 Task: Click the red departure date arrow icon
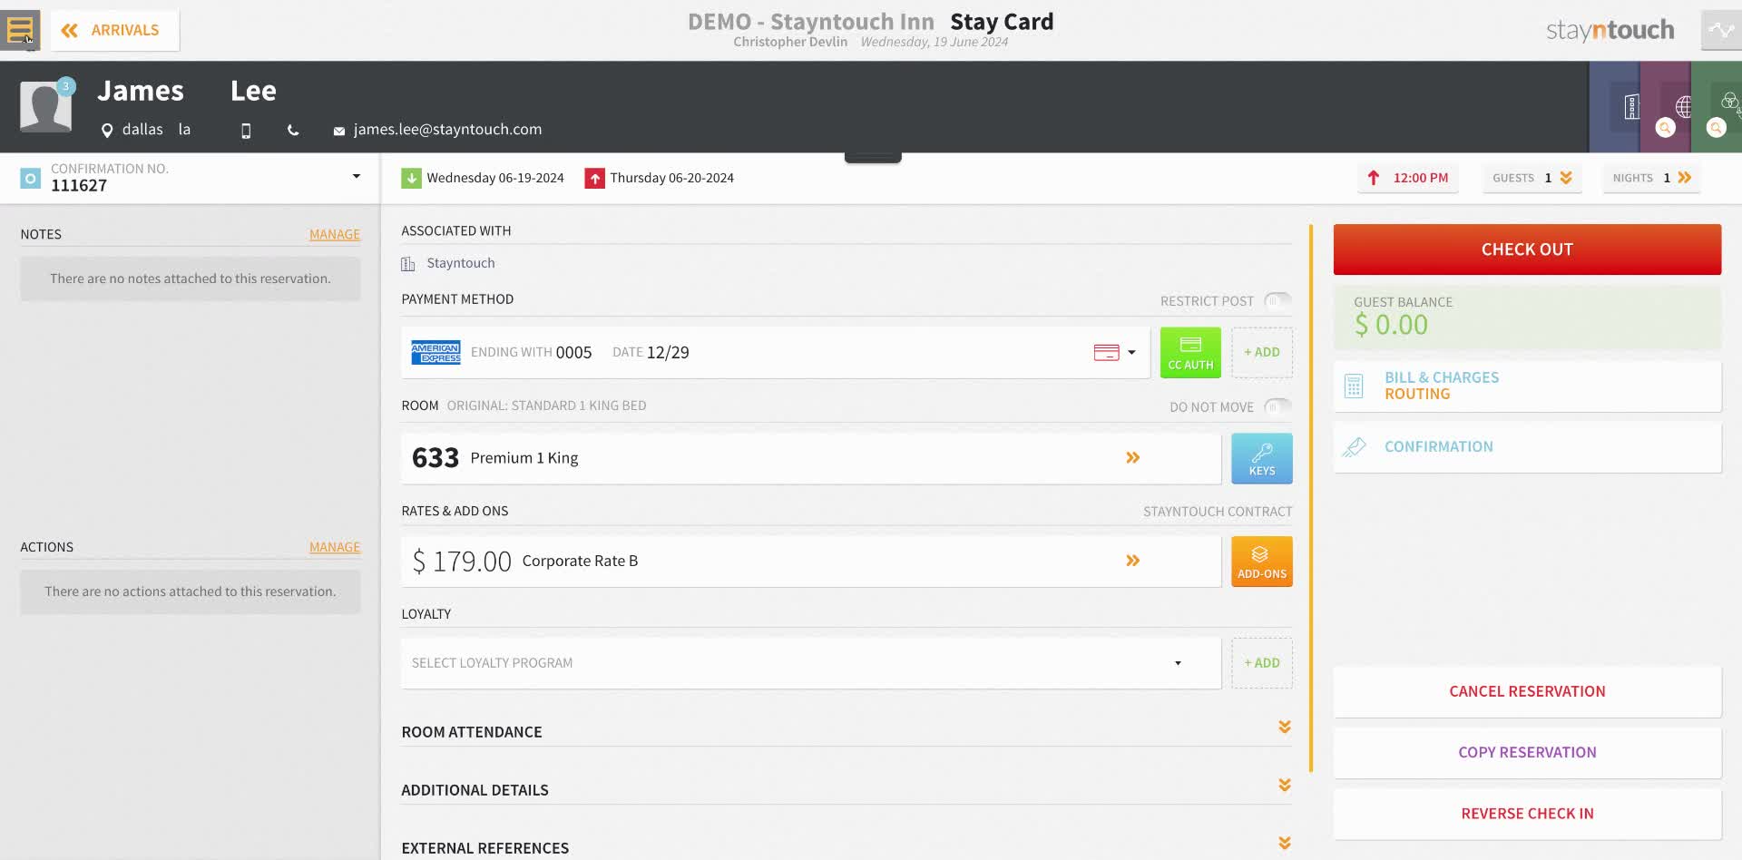pos(594,178)
